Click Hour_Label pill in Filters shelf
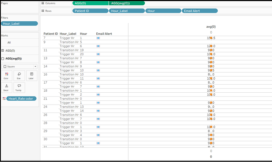 pos(19,24)
